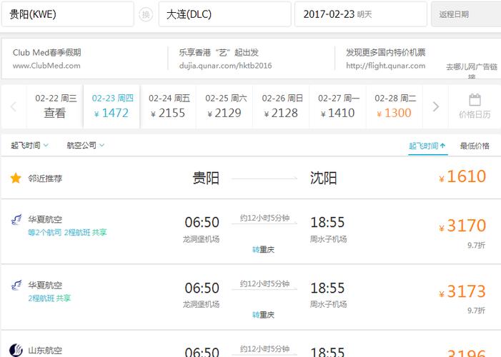Click next dates arrow in date strip
Image resolution: width=501 pixels, height=357 pixels.
pos(436,106)
